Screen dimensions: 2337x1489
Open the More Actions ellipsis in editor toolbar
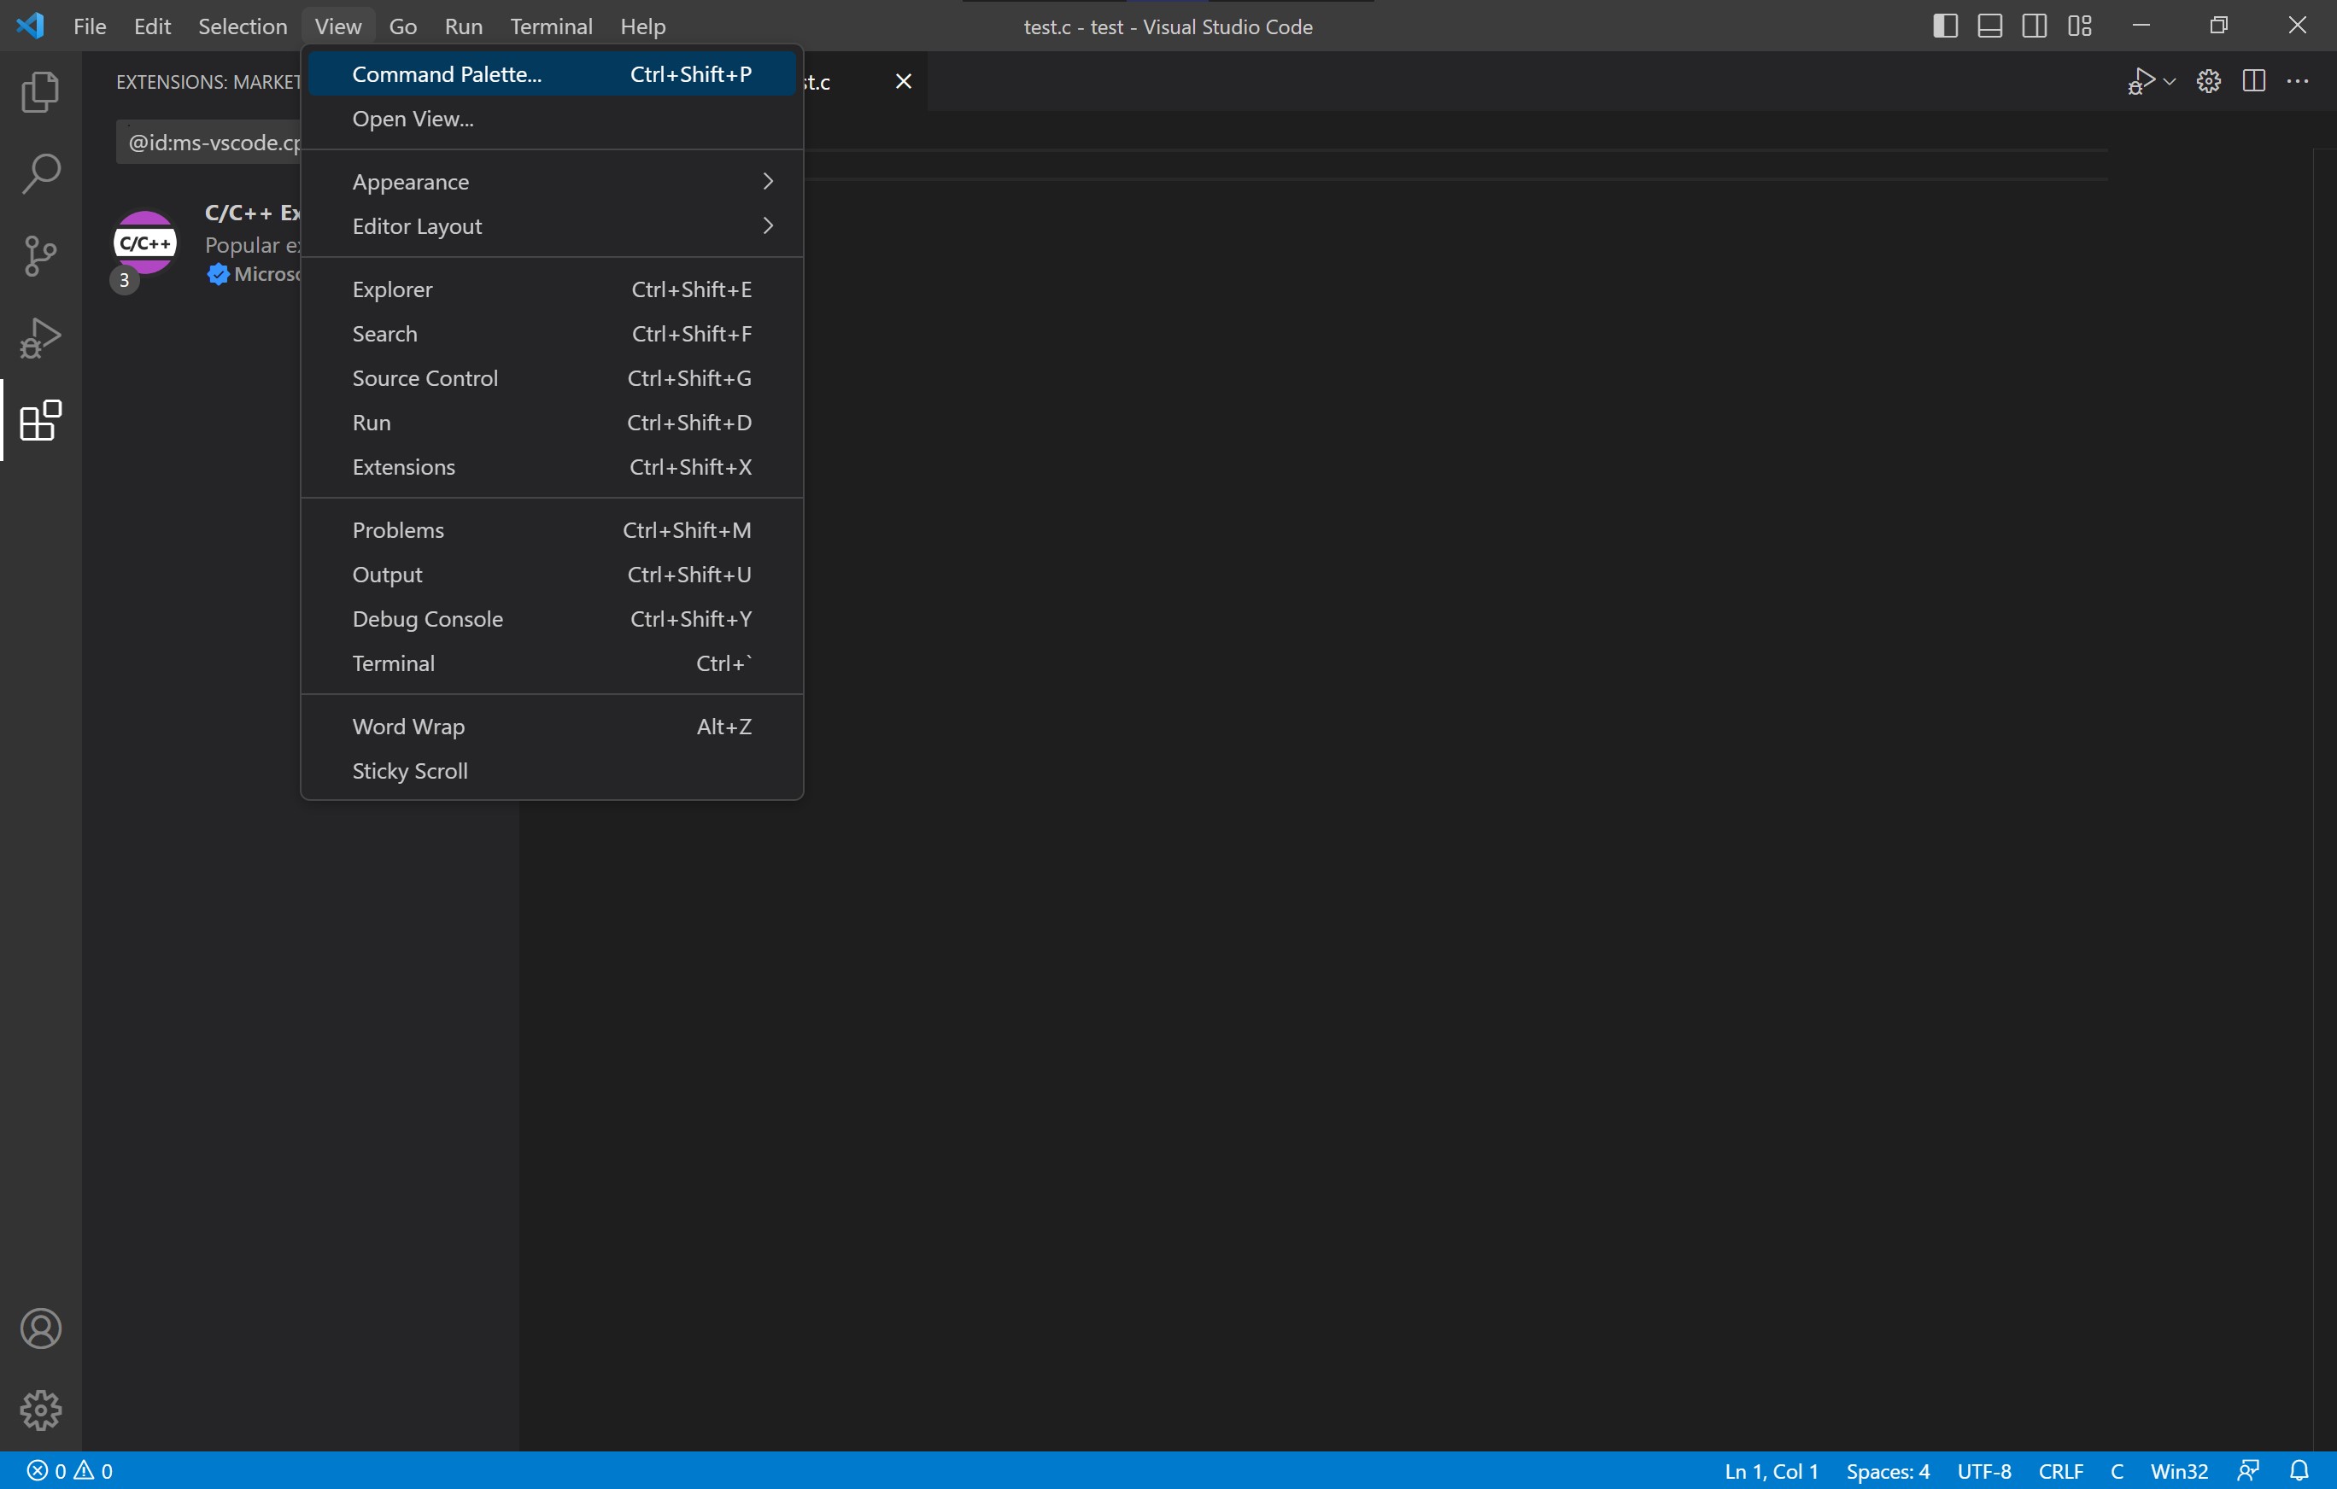pyautogui.click(x=2299, y=81)
